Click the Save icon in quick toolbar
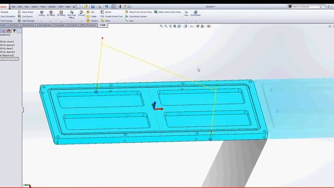This screenshot has width=334, height=188. click(93, 7)
